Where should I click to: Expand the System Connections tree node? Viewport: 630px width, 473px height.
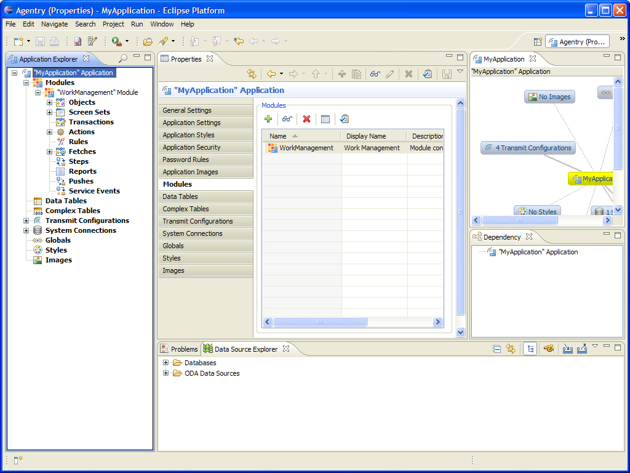pos(26,230)
